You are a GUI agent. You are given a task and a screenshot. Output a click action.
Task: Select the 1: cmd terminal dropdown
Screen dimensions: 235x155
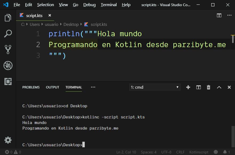click(155, 87)
